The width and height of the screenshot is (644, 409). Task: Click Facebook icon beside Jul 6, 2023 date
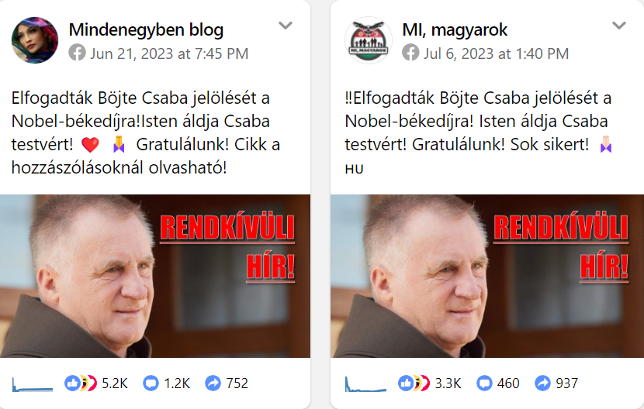point(410,53)
